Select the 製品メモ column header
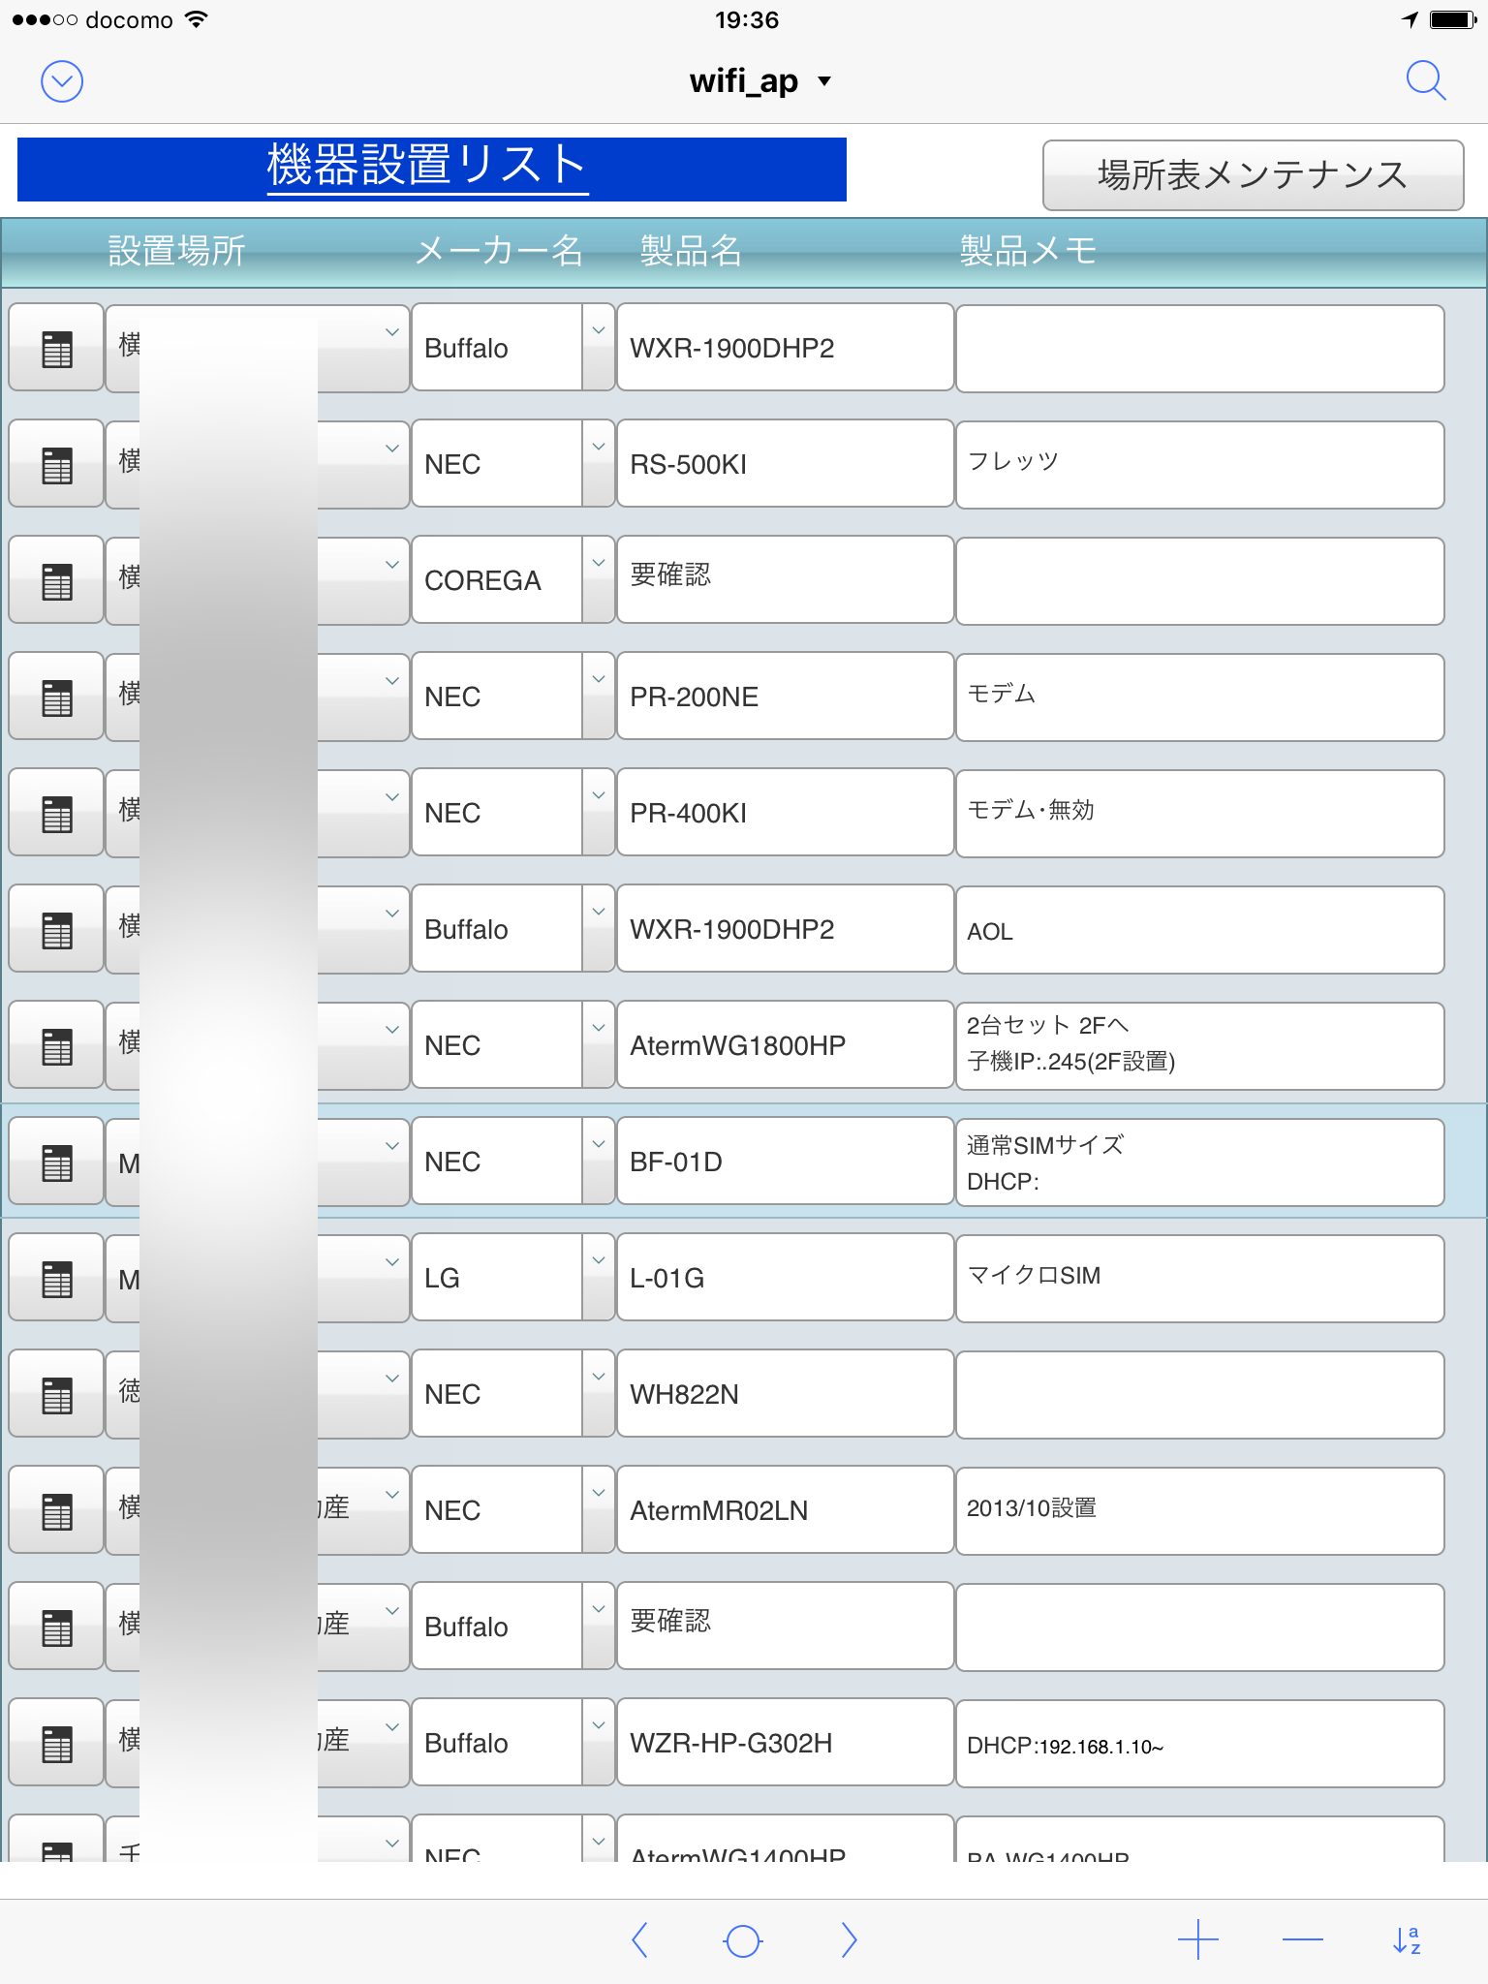 1027,251
